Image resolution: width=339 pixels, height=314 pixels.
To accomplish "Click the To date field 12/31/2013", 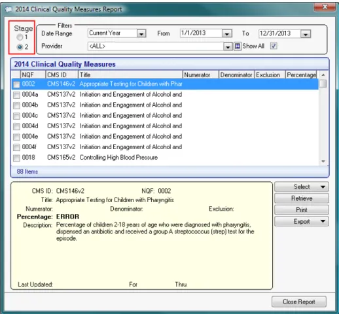I will click(x=279, y=34).
